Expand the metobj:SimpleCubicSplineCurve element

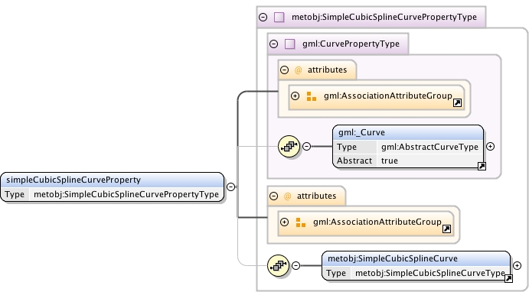tap(518, 265)
